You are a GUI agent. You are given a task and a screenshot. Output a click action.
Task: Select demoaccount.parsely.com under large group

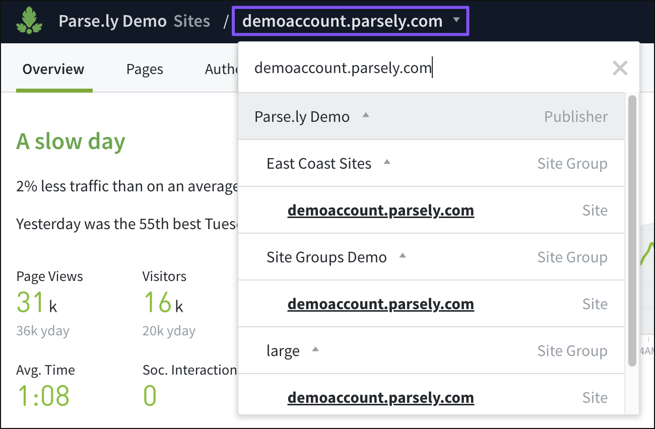pos(380,397)
